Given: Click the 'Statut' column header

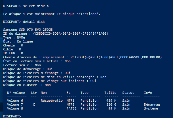Looking at the screenshot, I should pyautogui.click(x=128, y=93).
